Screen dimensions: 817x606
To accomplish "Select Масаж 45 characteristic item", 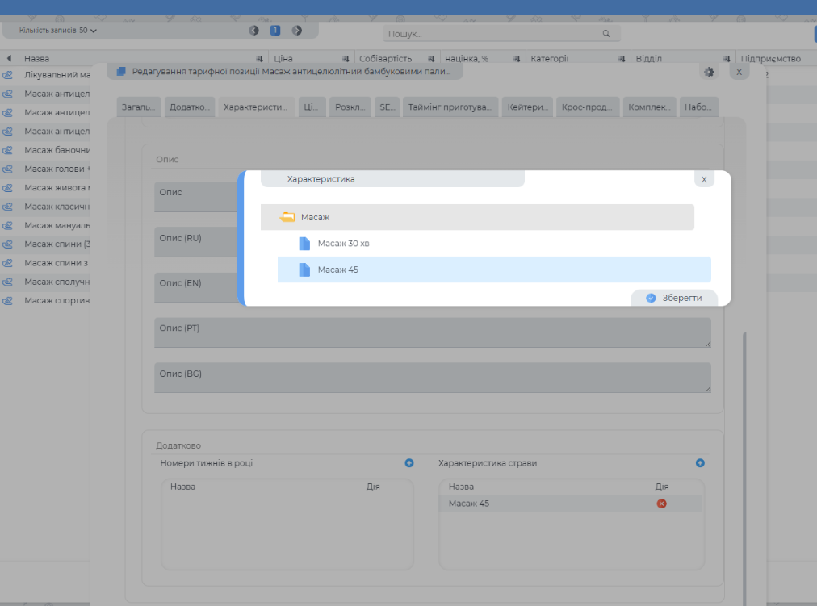I will click(337, 270).
